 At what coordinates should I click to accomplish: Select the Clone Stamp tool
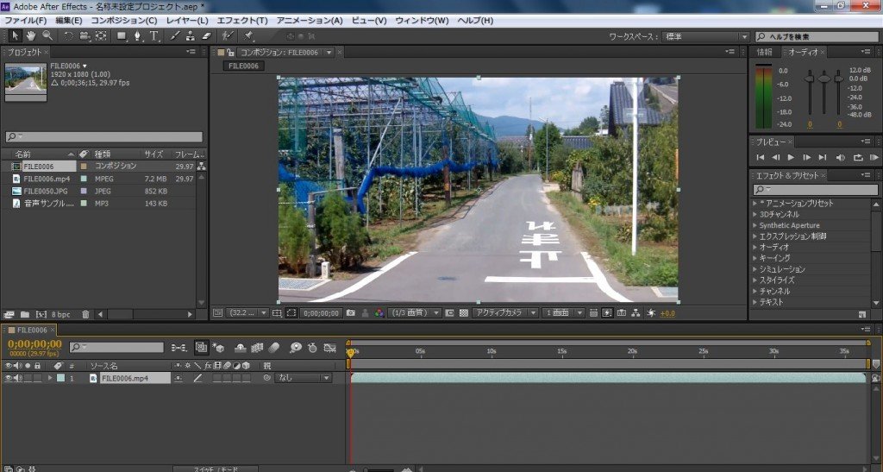(x=191, y=35)
